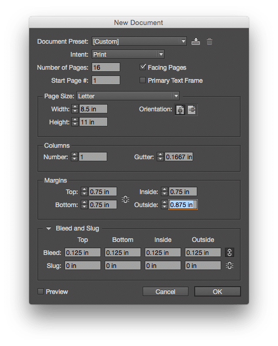This screenshot has height=346, width=278.
Task: Select Landscape orientation icon
Action: tap(192, 110)
